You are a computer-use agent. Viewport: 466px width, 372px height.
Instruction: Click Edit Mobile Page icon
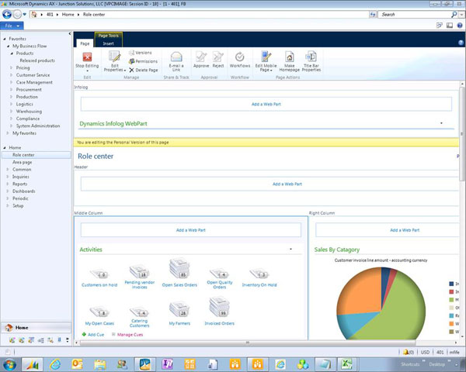click(266, 57)
